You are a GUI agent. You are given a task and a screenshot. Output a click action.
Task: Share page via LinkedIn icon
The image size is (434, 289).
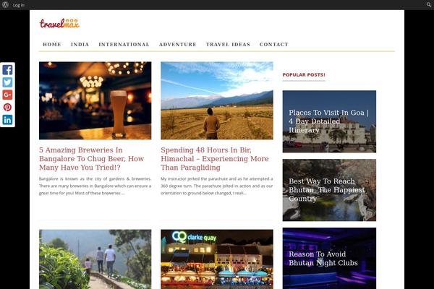tap(7, 120)
